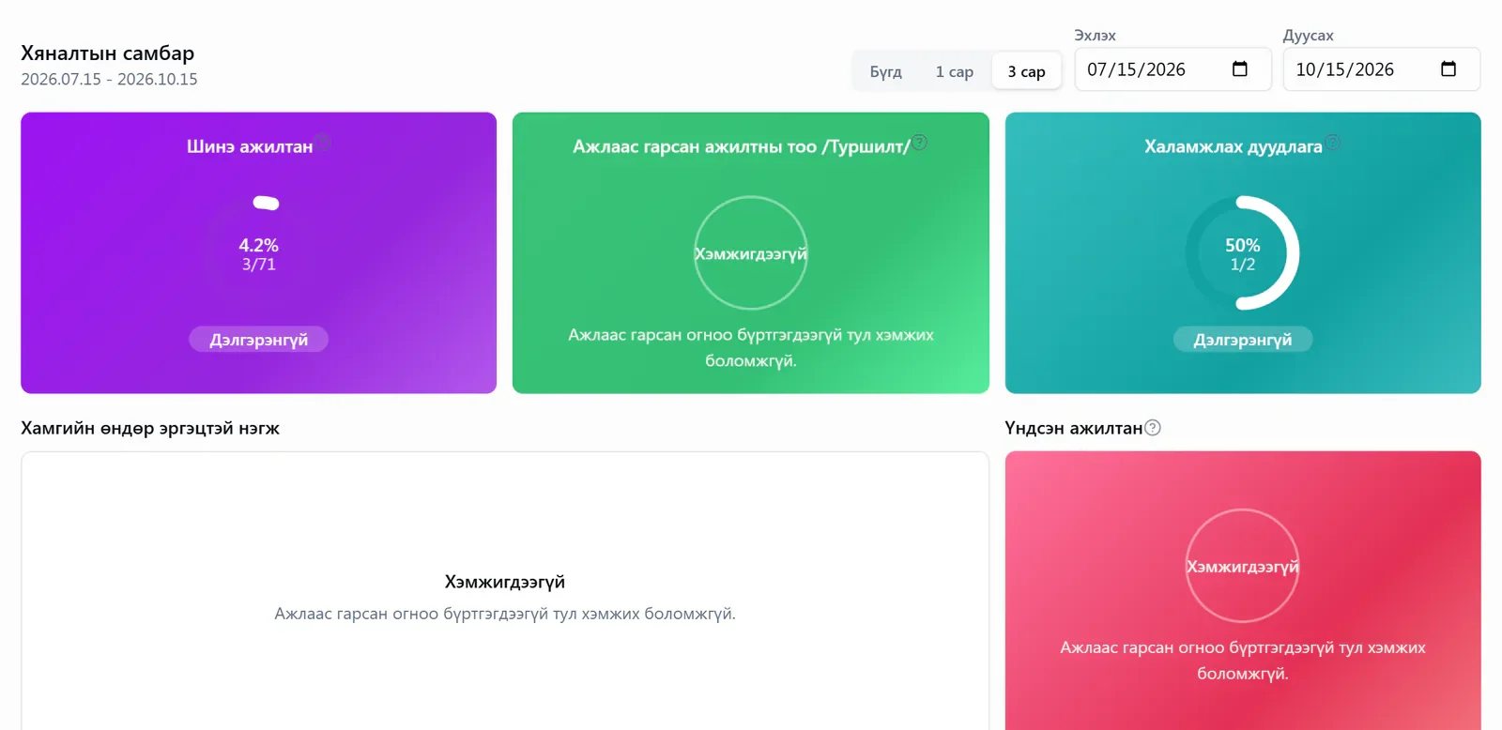Switch to the 1 сар period tab
The height and width of the screenshot is (730, 1502).
tap(954, 71)
